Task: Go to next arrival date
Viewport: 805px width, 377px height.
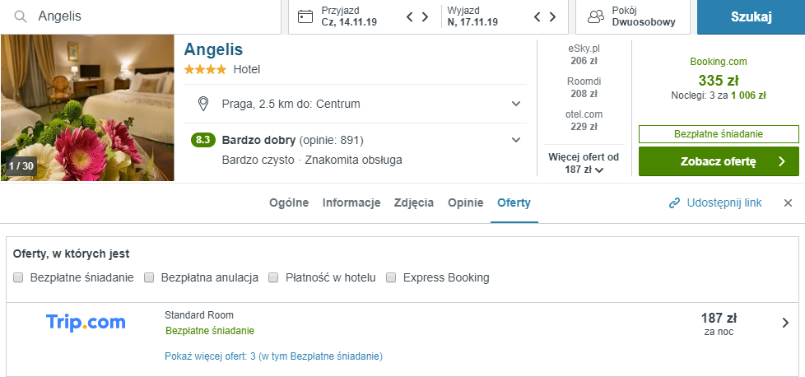Action: 425,16
